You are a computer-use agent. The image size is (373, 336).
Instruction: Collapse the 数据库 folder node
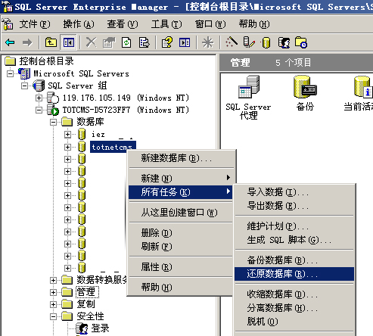pos(53,122)
